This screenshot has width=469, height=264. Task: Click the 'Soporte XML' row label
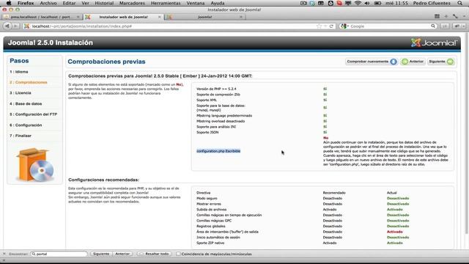point(207,100)
